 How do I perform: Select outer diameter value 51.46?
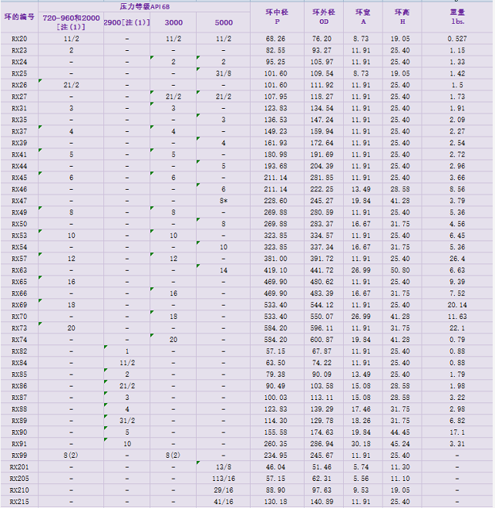click(x=322, y=467)
